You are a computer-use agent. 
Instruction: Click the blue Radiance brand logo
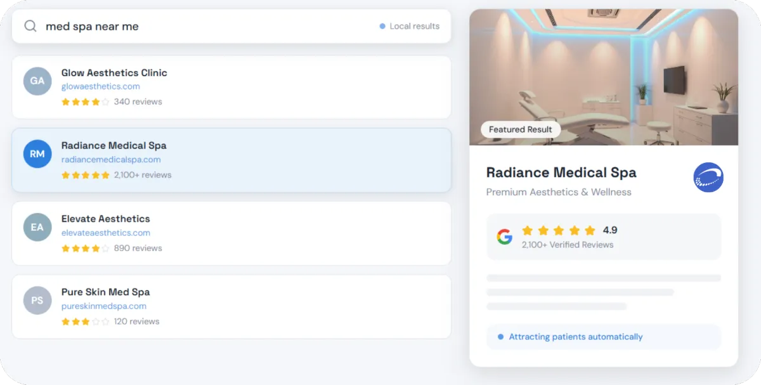coord(708,178)
